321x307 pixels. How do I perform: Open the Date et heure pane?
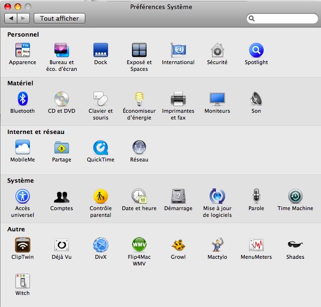tap(139, 197)
